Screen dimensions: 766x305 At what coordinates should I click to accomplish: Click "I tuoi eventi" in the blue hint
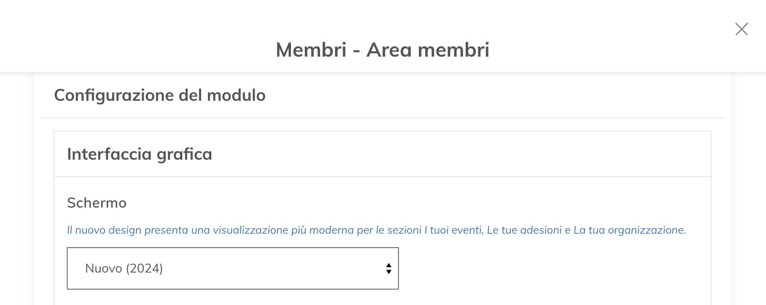click(454, 230)
